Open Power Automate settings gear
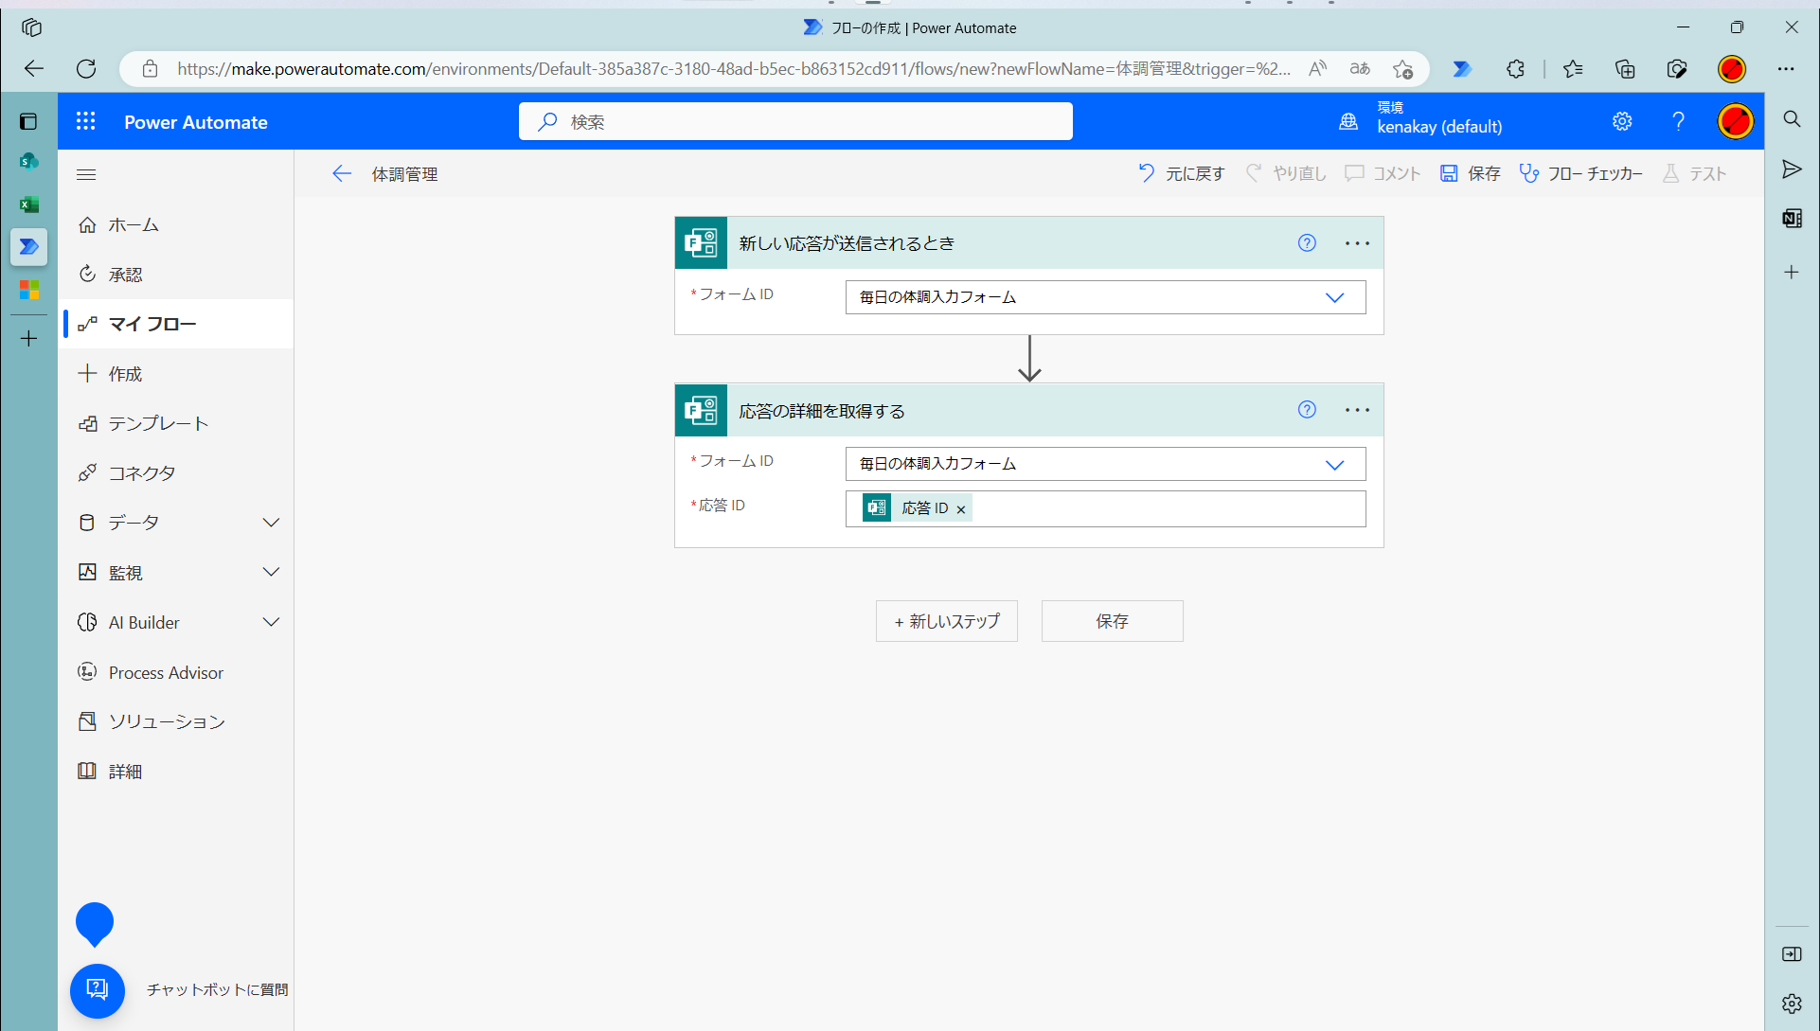 (x=1622, y=121)
